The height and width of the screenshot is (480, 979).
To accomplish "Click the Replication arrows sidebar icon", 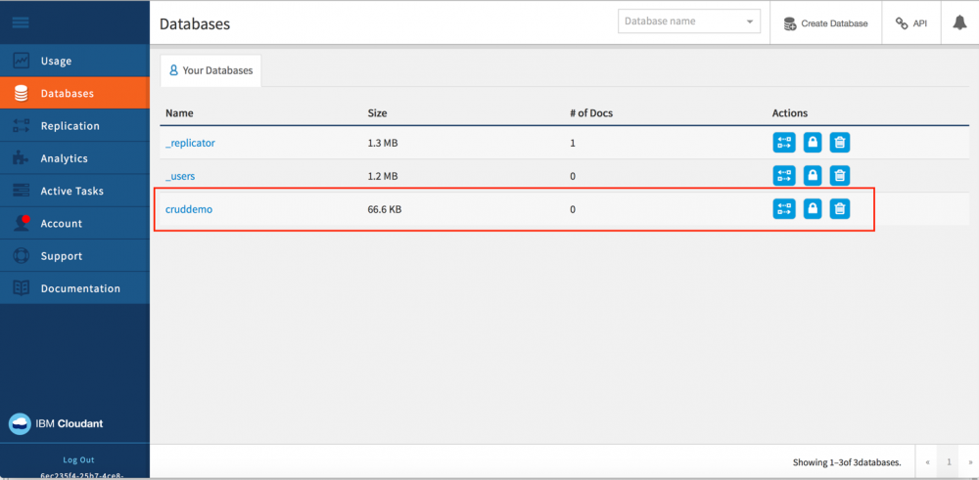I will point(22,126).
